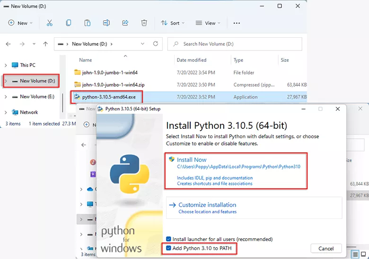The width and height of the screenshot is (369, 259).
Task: Click the Paste clipboard icon
Action: click(x=88, y=23)
